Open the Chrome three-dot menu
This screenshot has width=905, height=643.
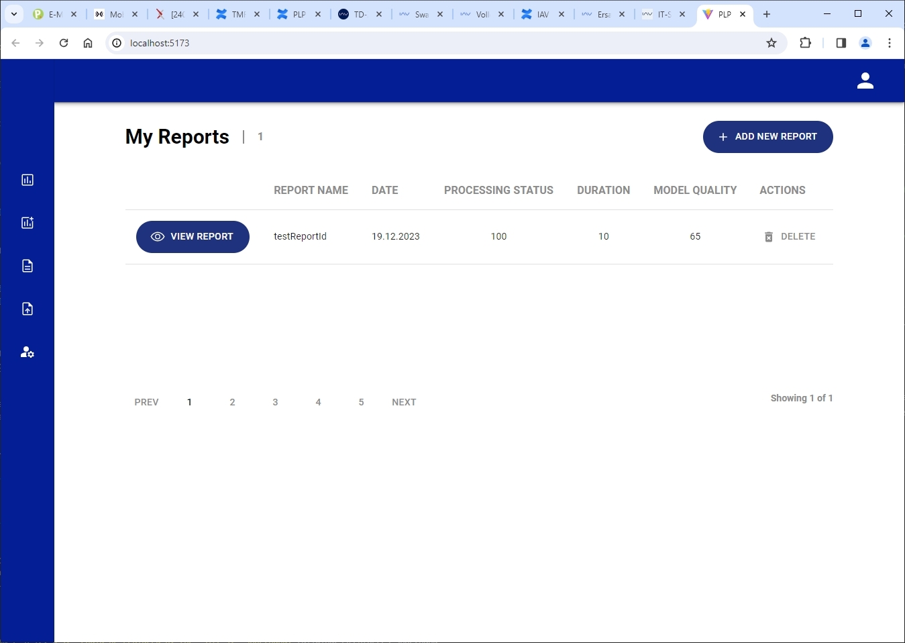click(x=890, y=43)
